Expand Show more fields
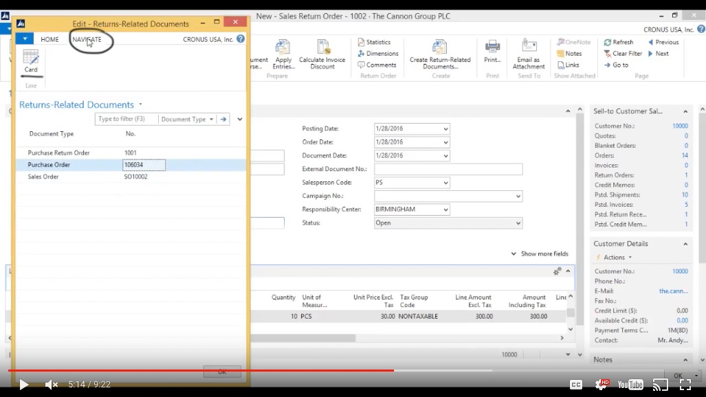The height and width of the screenshot is (397, 706). click(540, 254)
